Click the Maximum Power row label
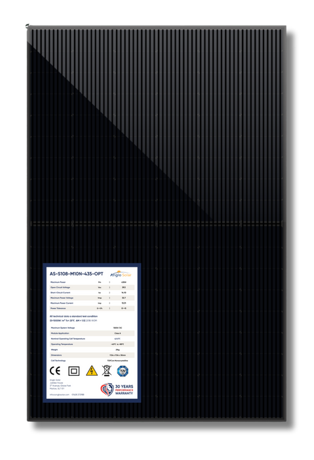Image resolution: width=314 pixels, height=460 pixels. click(58, 282)
